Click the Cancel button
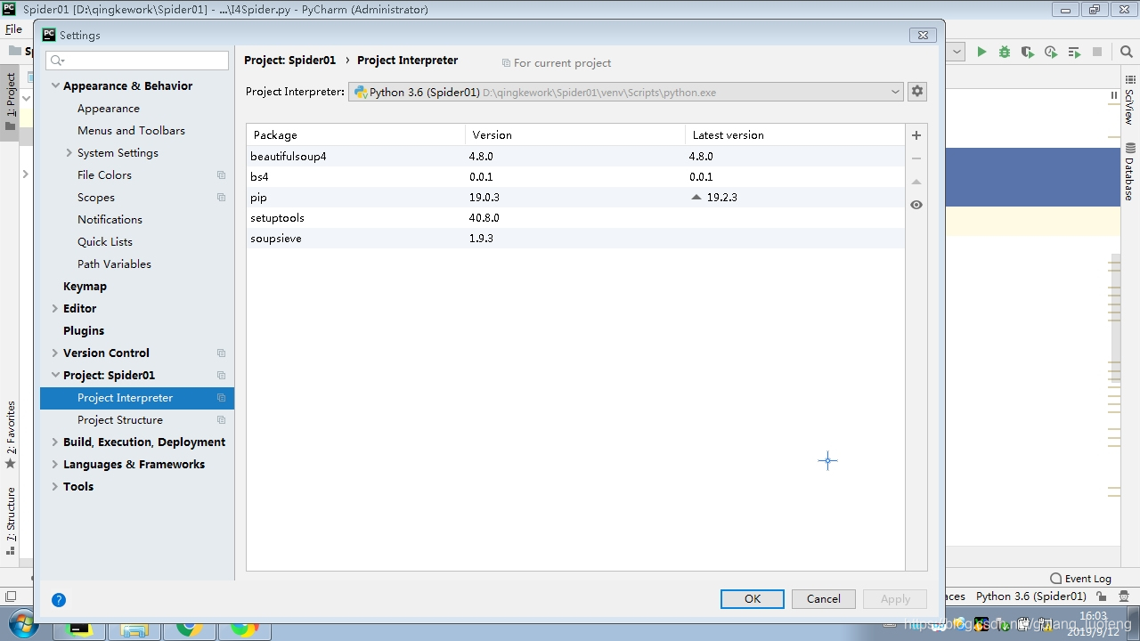The image size is (1140, 641). (x=824, y=599)
